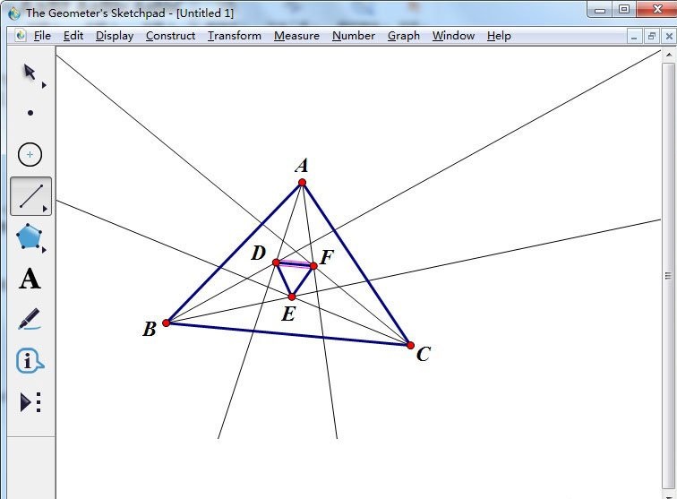Screen dimensions: 677x499
Task: Open the Measure menu
Action: tap(296, 36)
